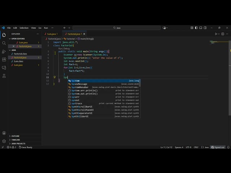Toggle the bottom Panel visibility
The width and height of the screenshot is (231, 173).
[x=201, y=28]
